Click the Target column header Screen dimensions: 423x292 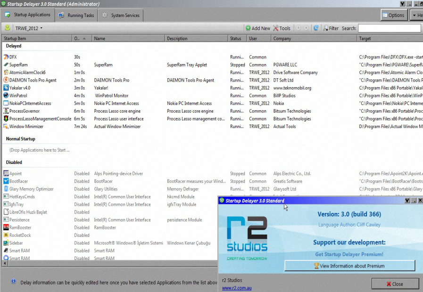tap(390, 39)
